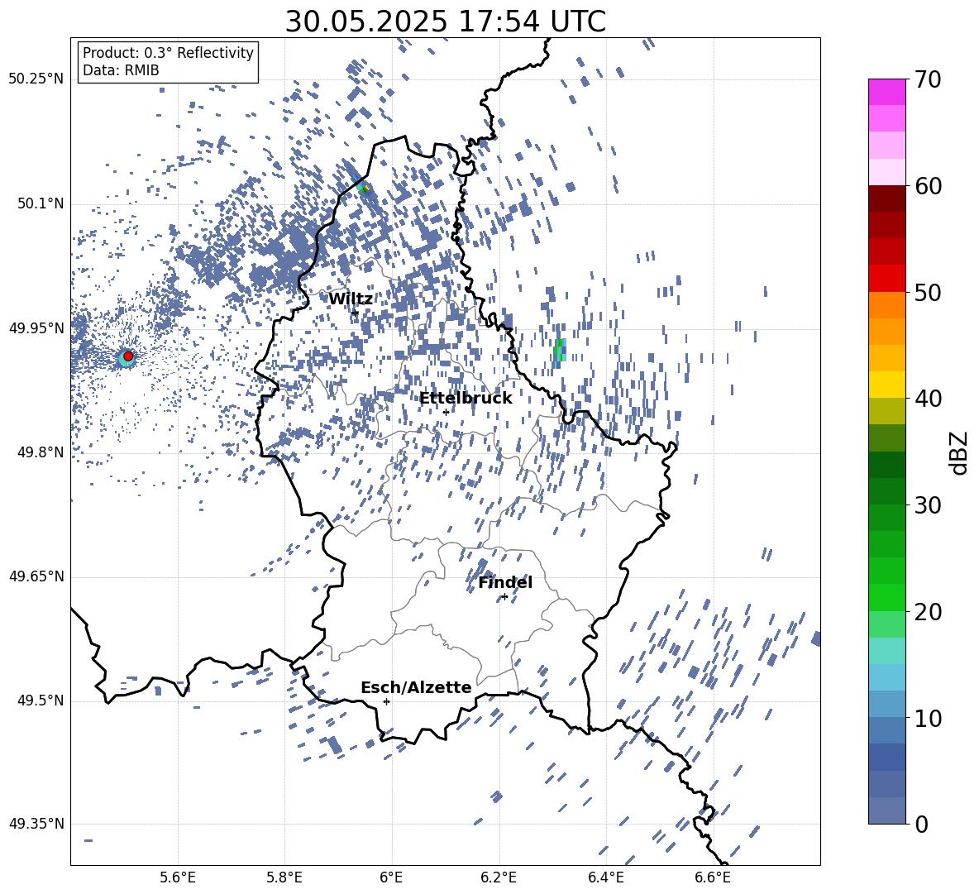Click the 5.8°E longitude label
Screen dimensions: 979x894
pyautogui.click(x=284, y=877)
